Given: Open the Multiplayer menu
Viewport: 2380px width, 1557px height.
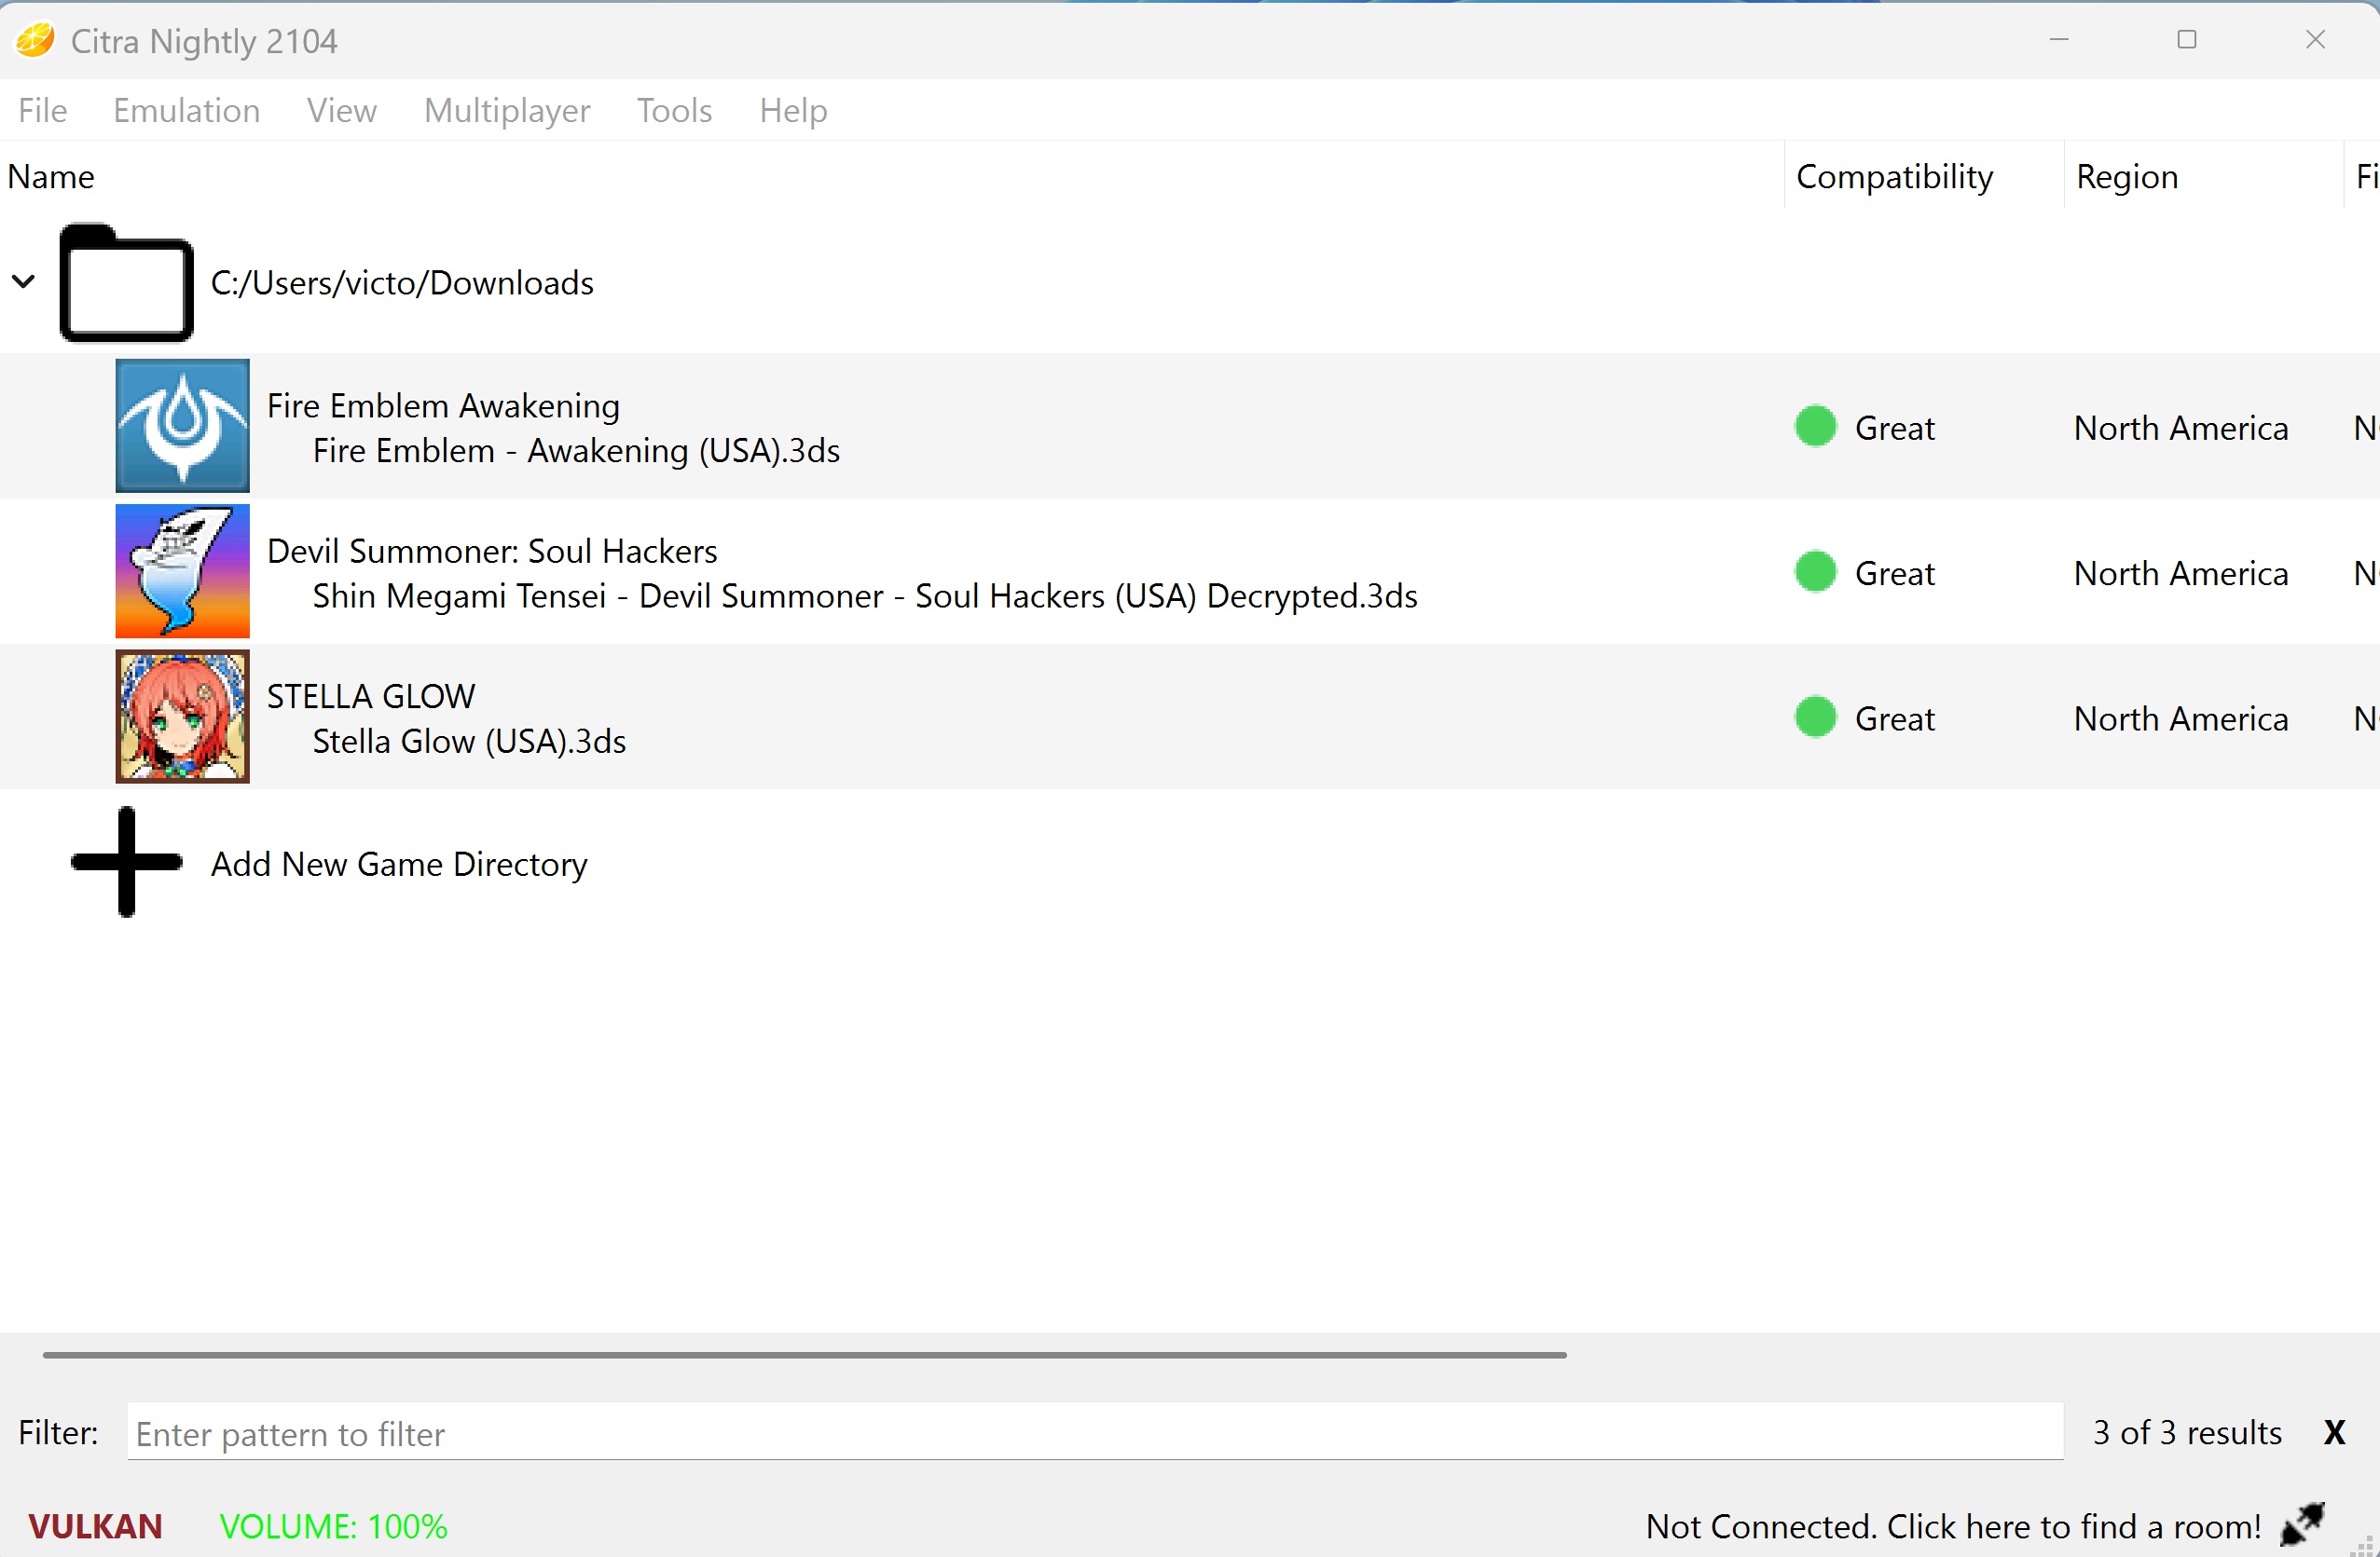Looking at the screenshot, I should (507, 110).
